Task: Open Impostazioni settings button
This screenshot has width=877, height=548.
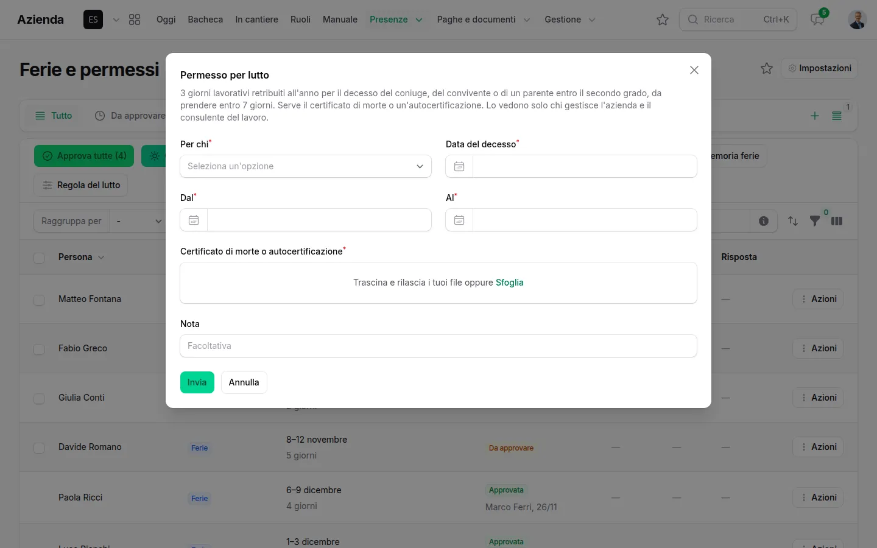Action: coord(819,68)
